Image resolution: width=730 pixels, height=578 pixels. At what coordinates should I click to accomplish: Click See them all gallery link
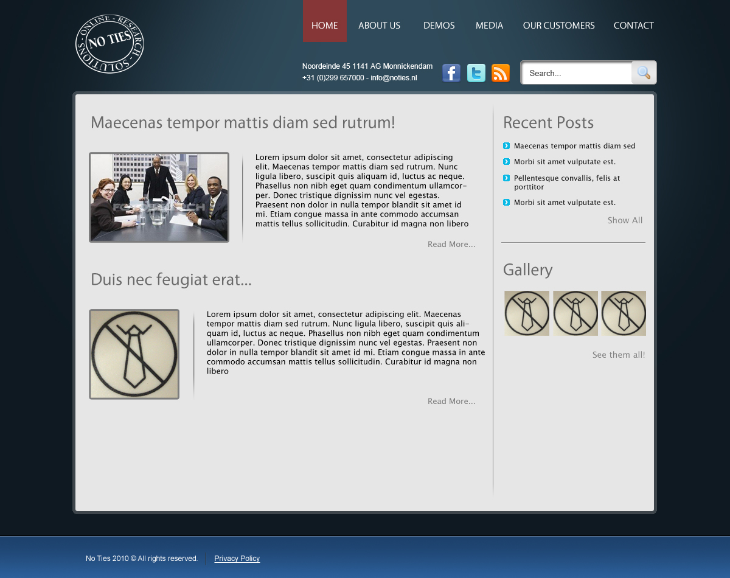(619, 355)
